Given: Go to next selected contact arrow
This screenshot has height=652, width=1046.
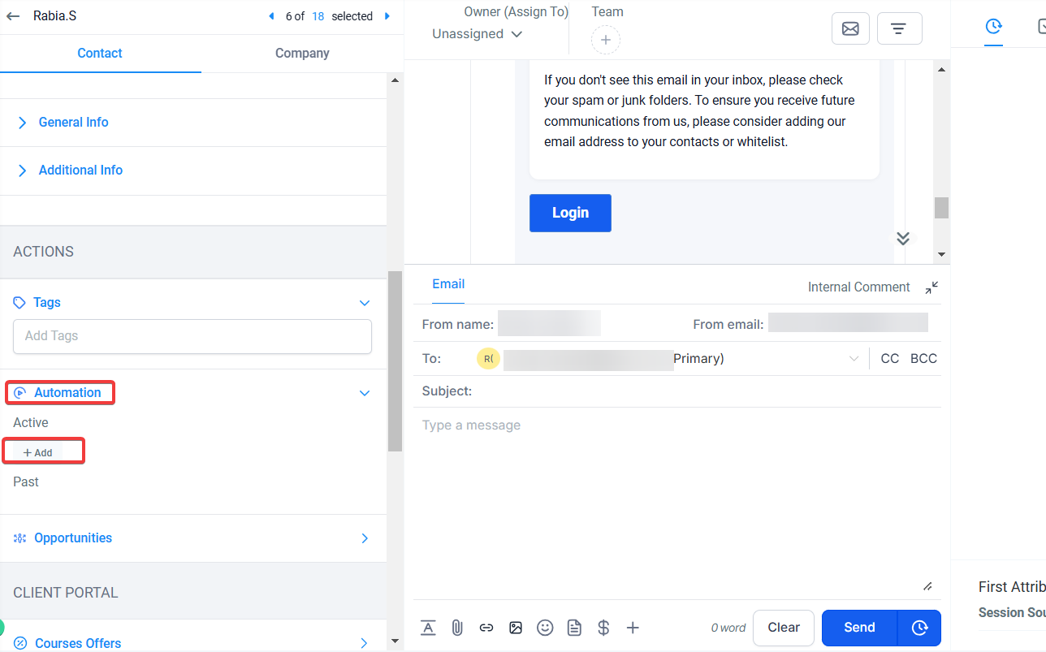Looking at the screenshot, I should (x=387, y=16).
